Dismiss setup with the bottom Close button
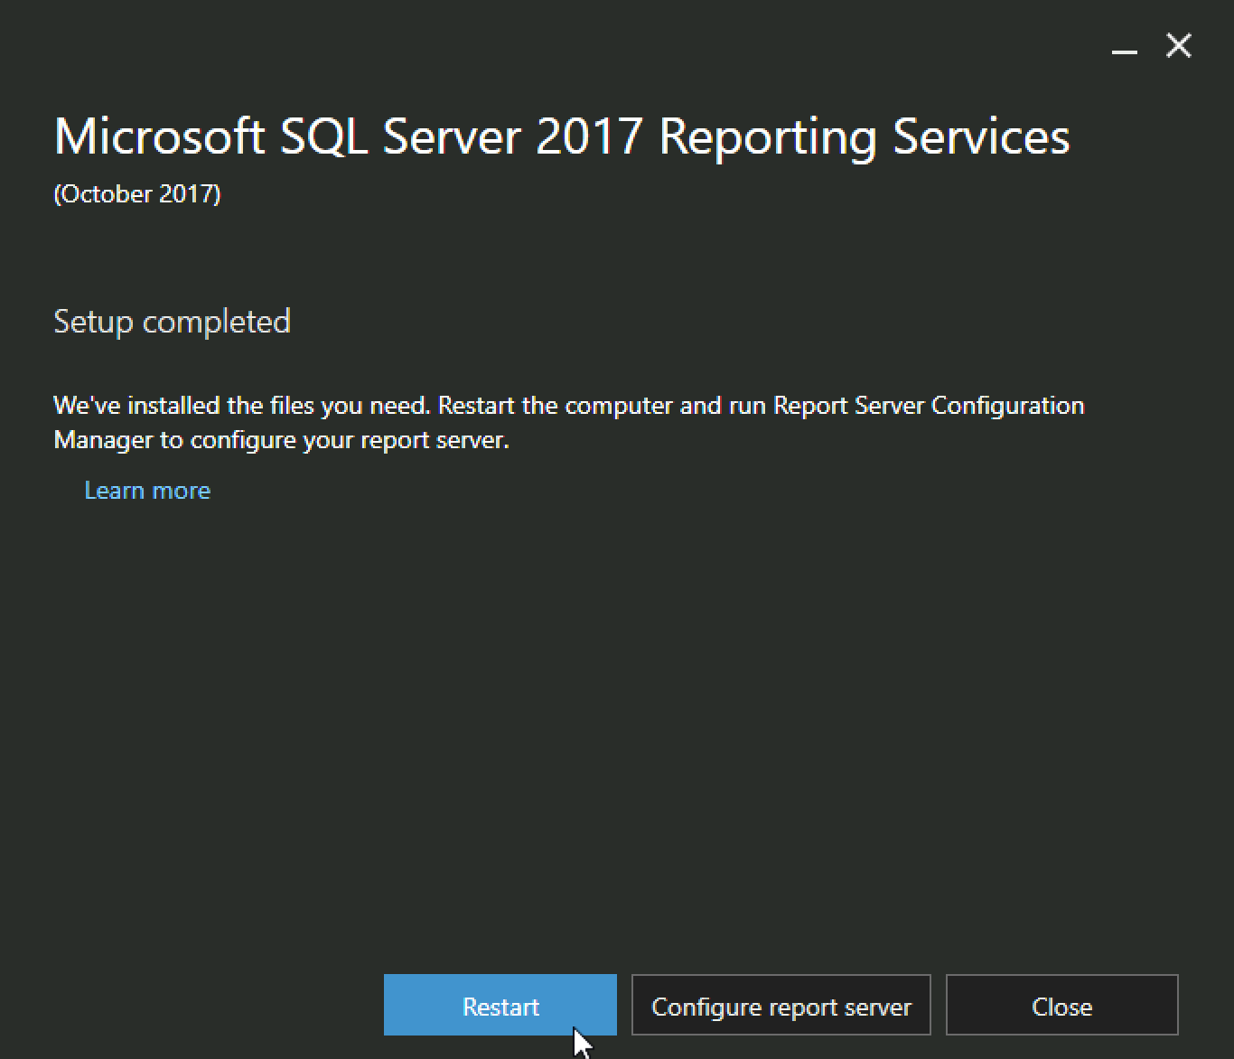 point(1062,1005)
